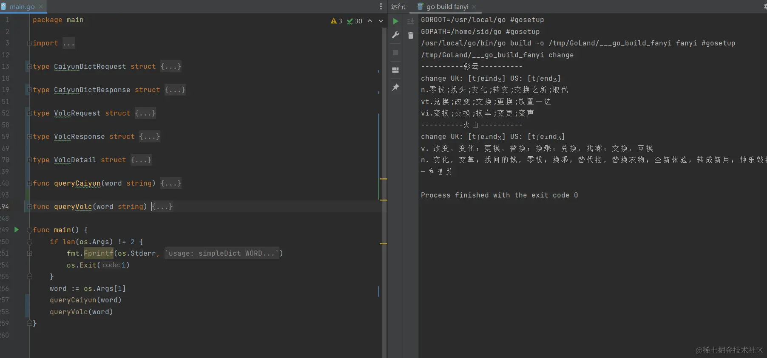Image resolution: width=767 pixels, height=358 pixels.
Task: Expand the folded Fprintf usage string
Action: point(29,254)
